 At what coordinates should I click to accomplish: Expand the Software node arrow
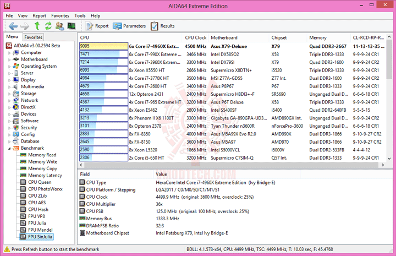point(9,121)
